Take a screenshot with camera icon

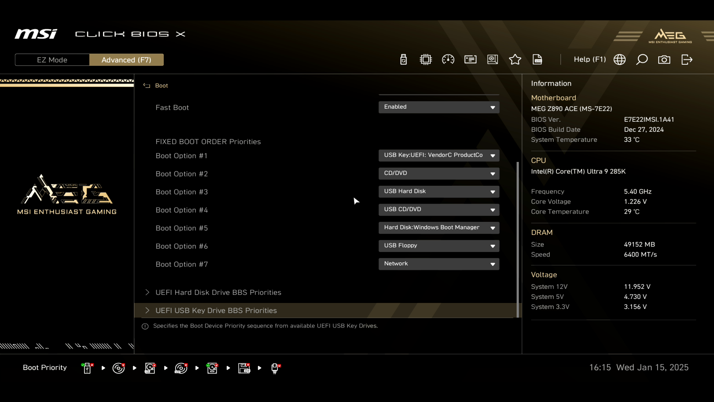(x=664, y=60)
